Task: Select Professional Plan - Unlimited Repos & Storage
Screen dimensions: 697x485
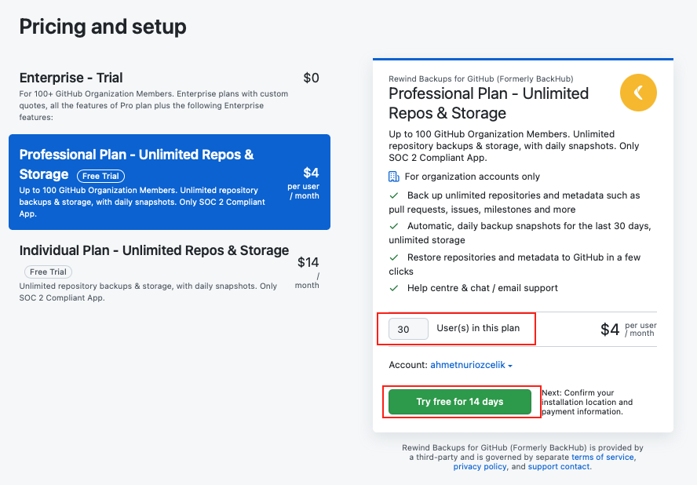Action: 170,182
